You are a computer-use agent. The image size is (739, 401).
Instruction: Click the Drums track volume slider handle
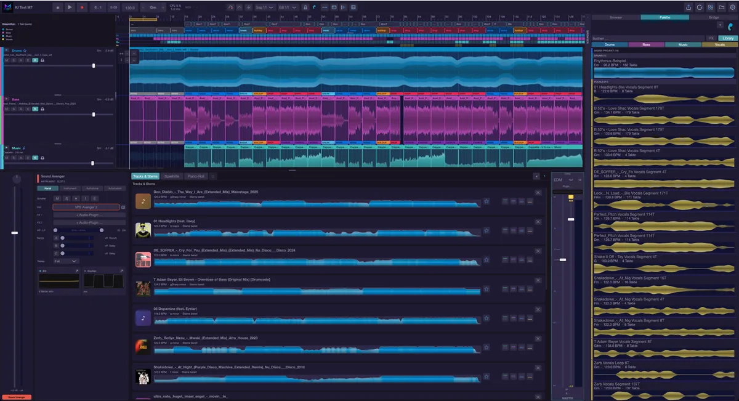(94, 65)
